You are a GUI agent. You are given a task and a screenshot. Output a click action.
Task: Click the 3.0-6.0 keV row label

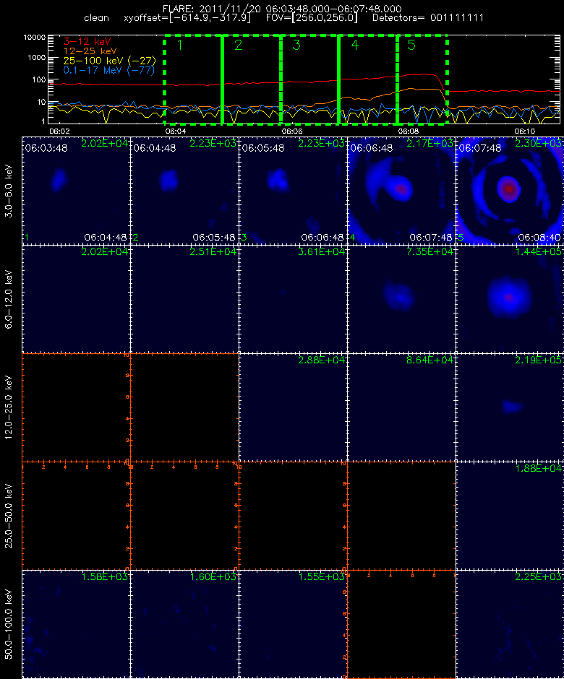point(9,191)
